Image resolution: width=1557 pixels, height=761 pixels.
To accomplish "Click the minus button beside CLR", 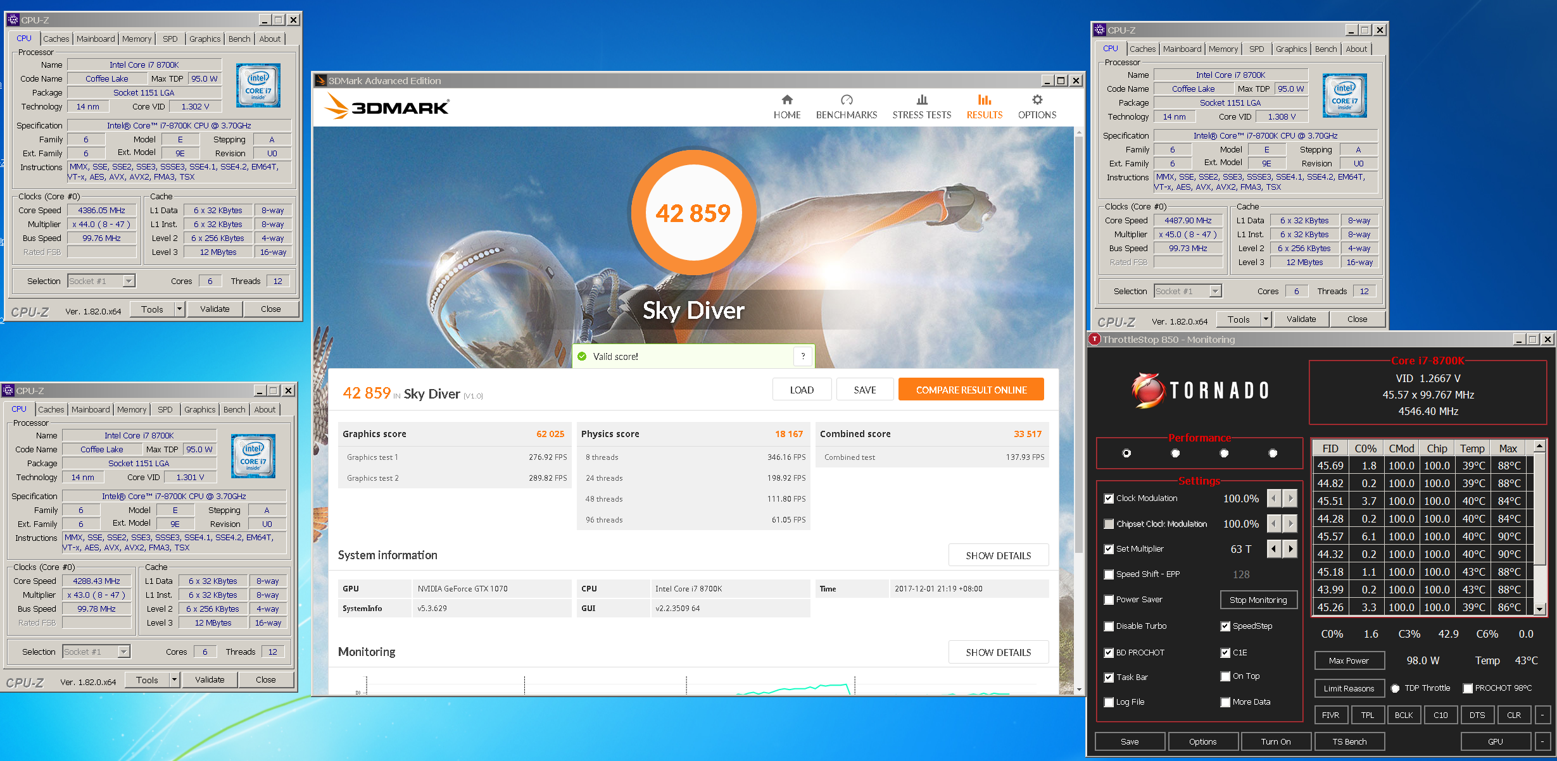I will click(1542, 715).
